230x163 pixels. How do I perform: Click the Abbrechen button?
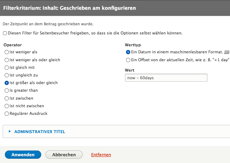click(x=64, y=155)
